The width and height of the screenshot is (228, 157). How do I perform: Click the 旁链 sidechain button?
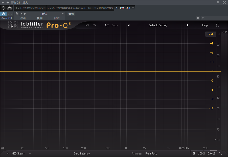click(71, 14)
